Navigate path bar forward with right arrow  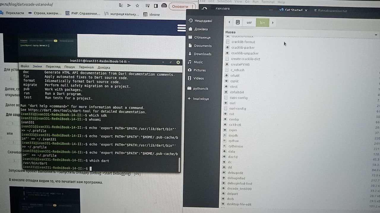(273, 22)
